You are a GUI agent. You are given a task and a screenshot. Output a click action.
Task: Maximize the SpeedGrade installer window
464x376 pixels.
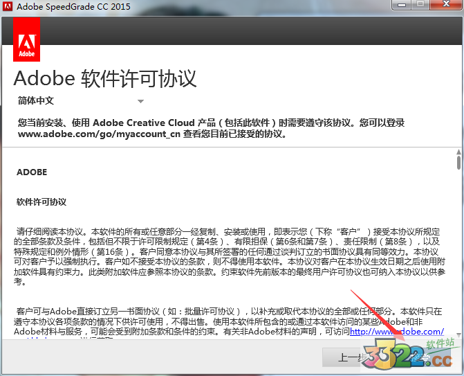coord(420,4)
